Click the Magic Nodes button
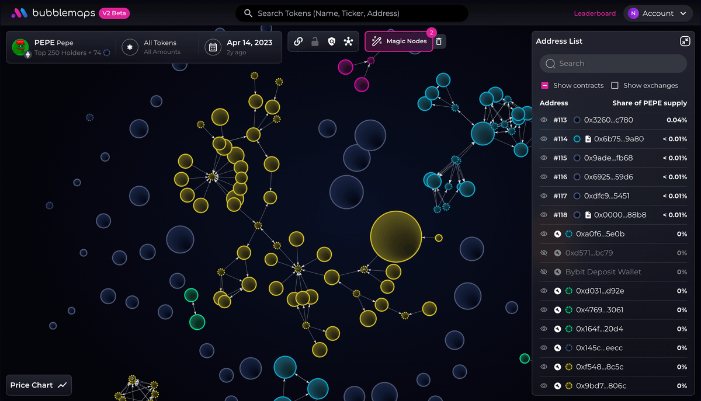This screenshot has width=701, height=401. pyautogui.click(x=400, y=41)
